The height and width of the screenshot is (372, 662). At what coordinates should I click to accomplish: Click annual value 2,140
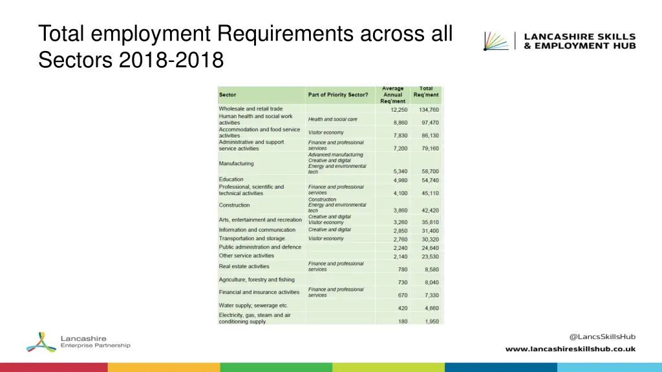click(x=401, y=256)
